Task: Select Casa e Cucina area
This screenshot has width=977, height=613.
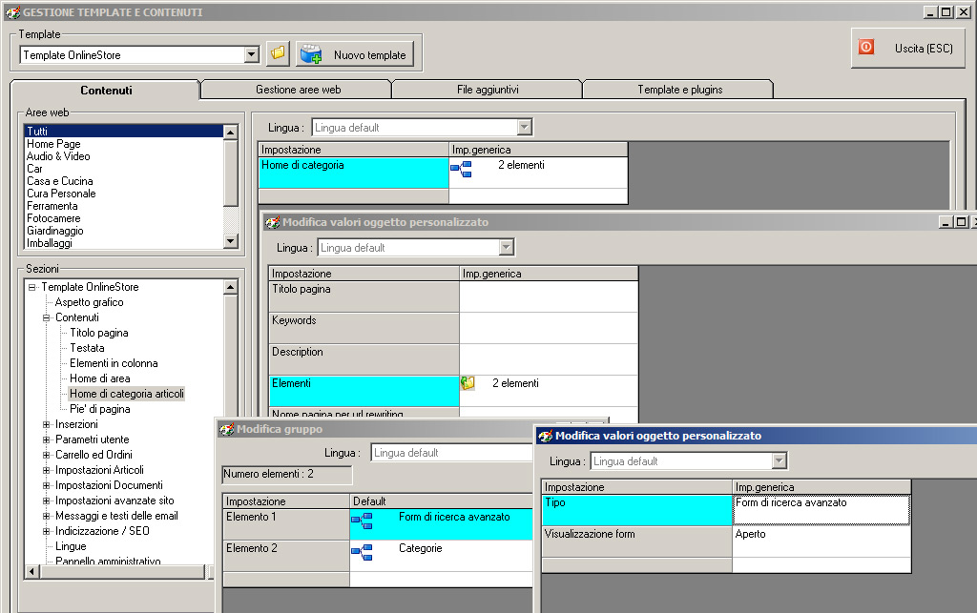Action: tap(60, 181)
